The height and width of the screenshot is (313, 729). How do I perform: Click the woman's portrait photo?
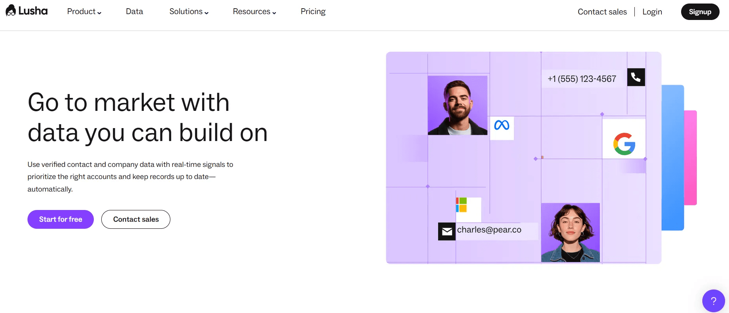pyautogui.click(x=570, y=233)
